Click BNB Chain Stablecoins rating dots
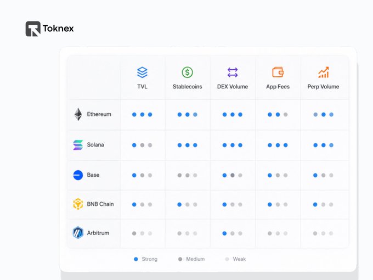The height and width of the screenshot is (280, 373). 188,205
